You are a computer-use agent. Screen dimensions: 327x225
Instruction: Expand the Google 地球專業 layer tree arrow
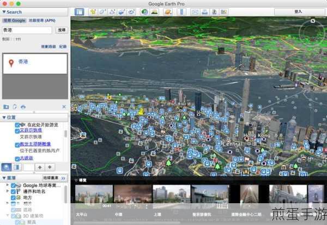(8, 185)
